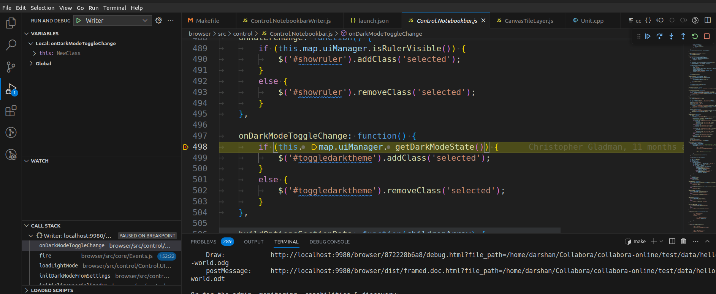Open the Go menu
This screenshot has width=716, height=294.
pos(80,8)
